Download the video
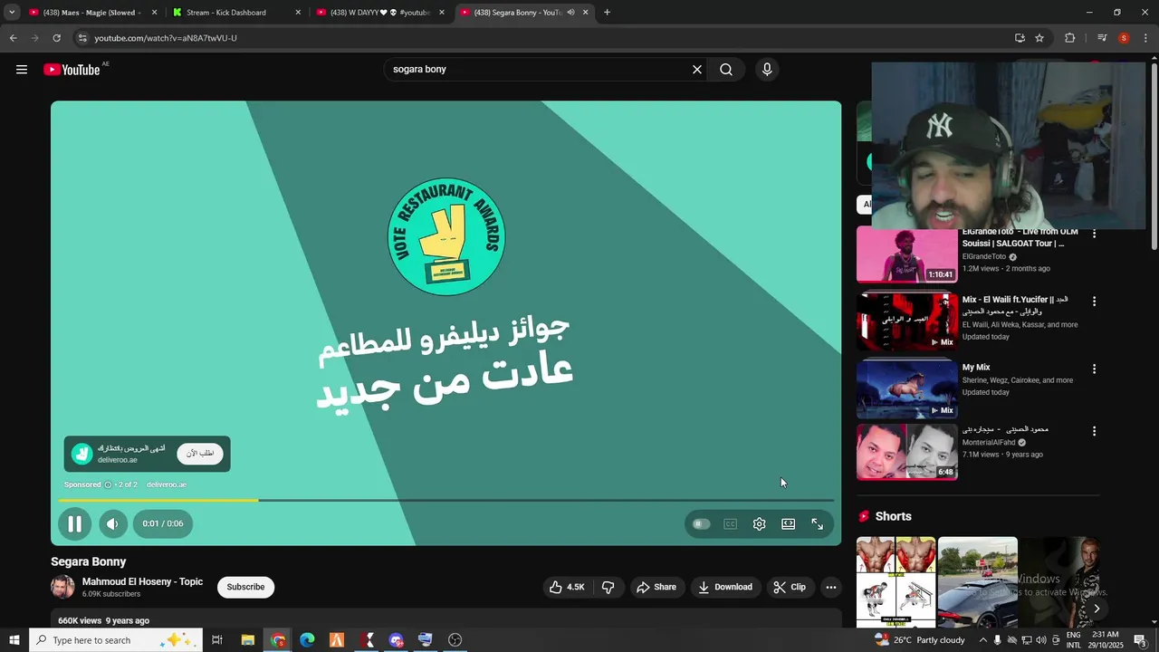 point(724,587)
